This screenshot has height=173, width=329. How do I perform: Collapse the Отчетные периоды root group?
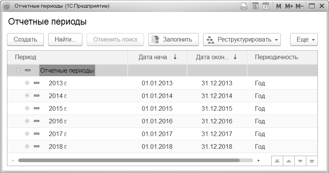pos(18,70)
